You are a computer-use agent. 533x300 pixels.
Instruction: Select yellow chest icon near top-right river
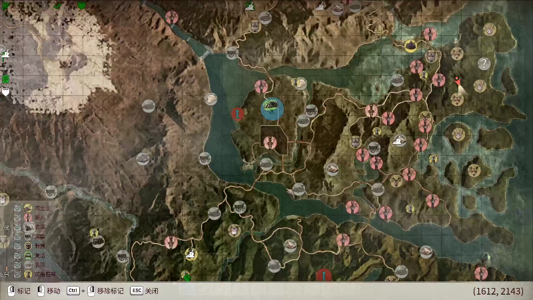pyautogui.click(x=410, y=46)
